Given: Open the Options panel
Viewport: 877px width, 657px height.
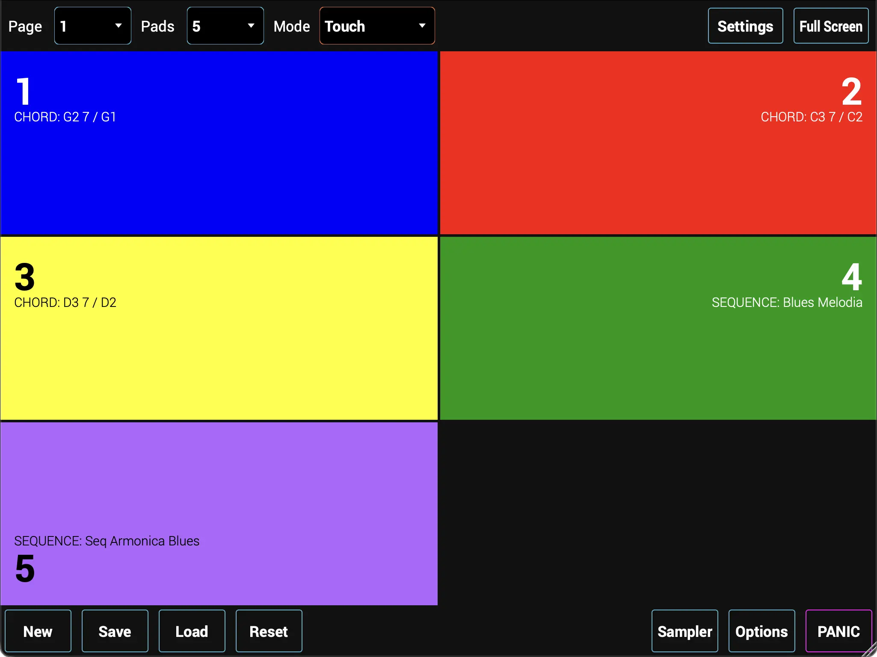Looking at the screenshot, I should pos(761,631).
